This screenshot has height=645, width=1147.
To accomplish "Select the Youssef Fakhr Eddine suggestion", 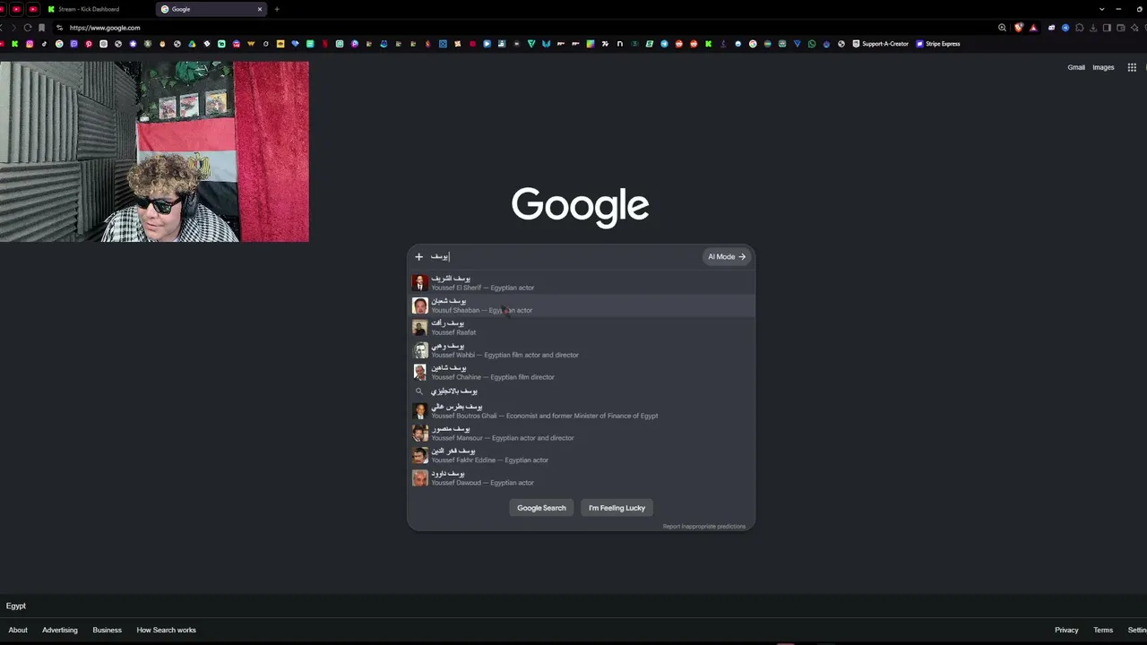I will (x=581, y=456).
